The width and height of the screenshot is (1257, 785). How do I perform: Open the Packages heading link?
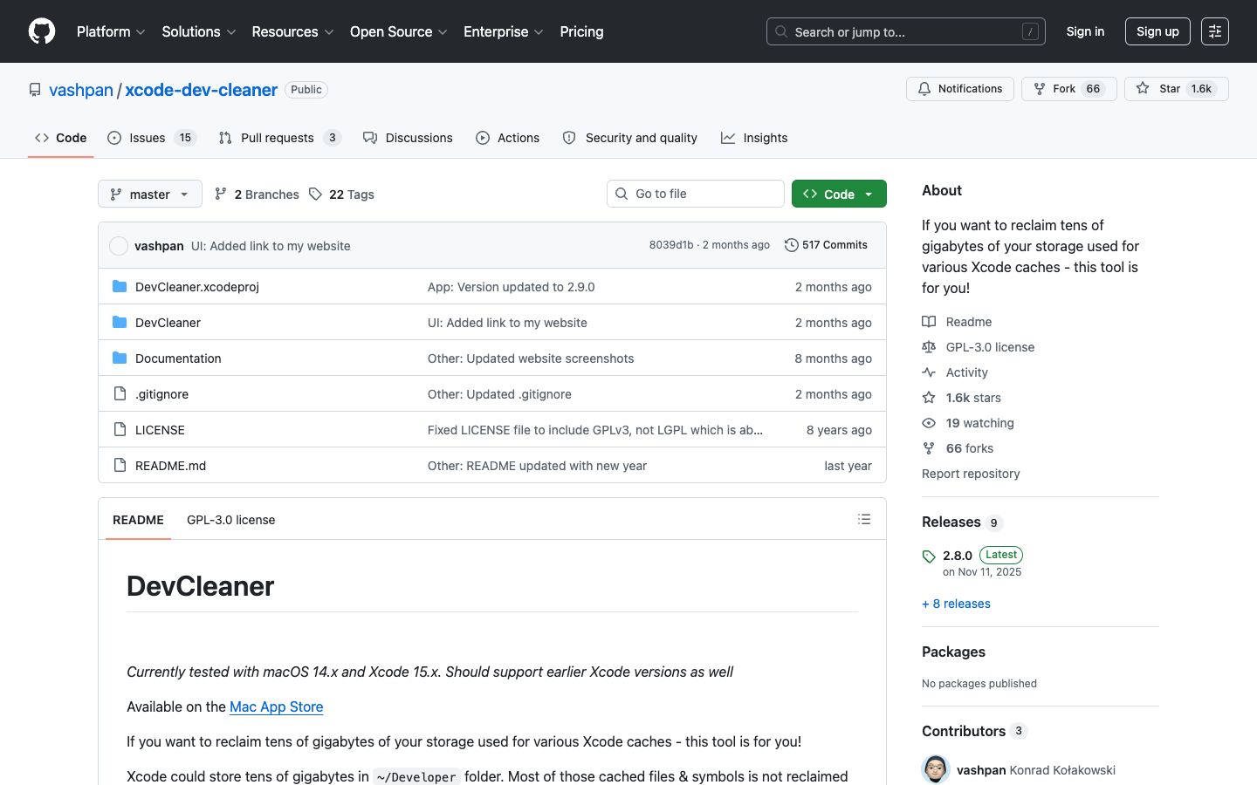coord(953,652)
